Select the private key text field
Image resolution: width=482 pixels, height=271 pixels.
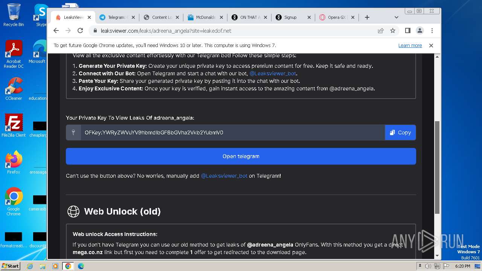[x=233, y=132]
